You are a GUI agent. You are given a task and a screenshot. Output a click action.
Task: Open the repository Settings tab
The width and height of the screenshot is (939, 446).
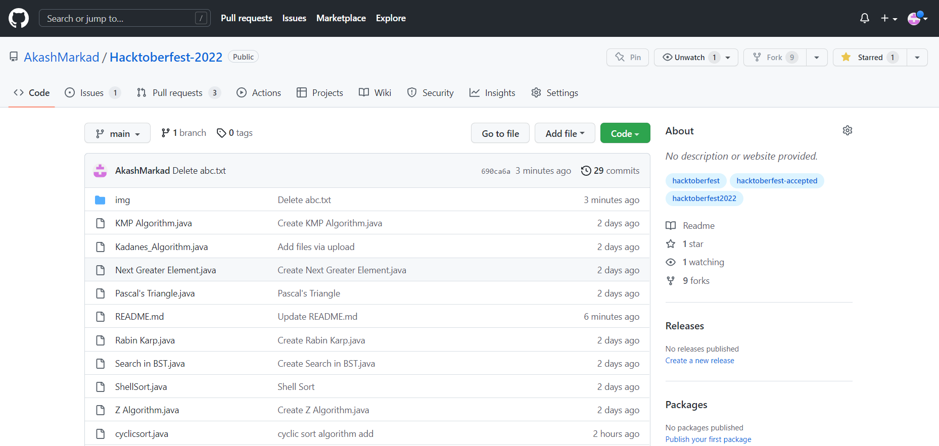(x=554, y=93)
